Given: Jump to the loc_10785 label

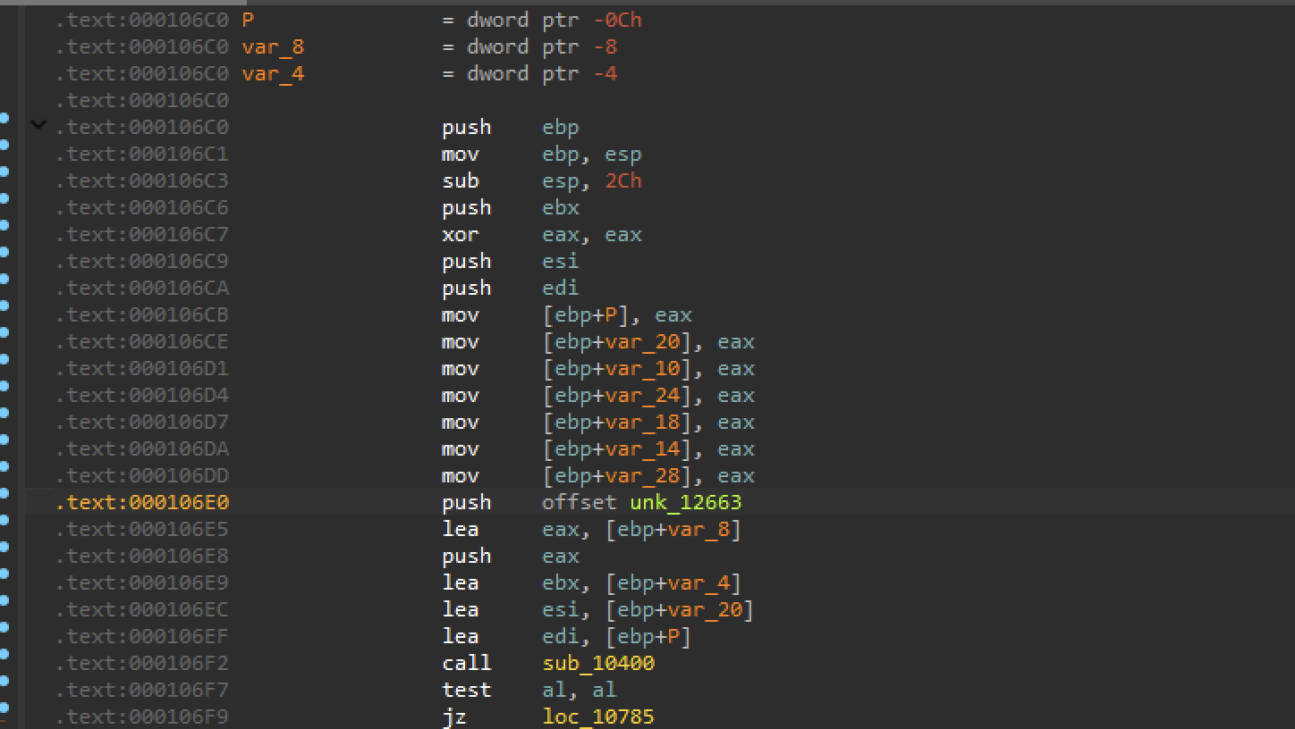Looking at the screenshot, I should [598, 716].
